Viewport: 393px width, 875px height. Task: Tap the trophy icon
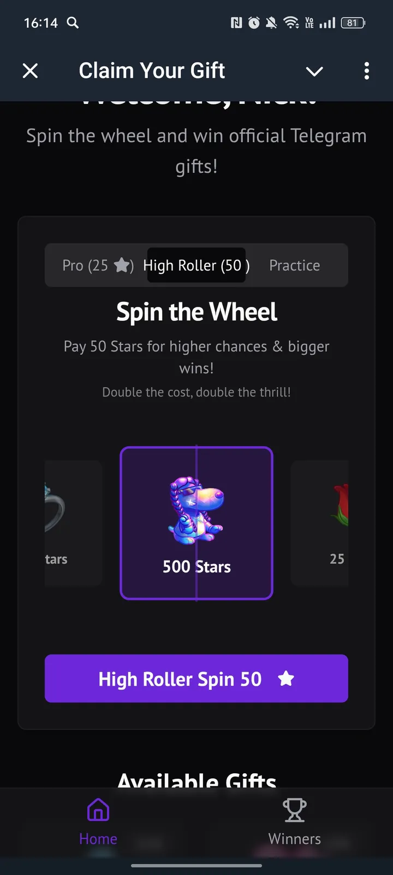pyautogui.click(x=295, y=810)
